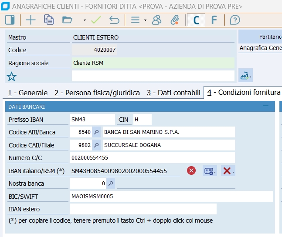The image size is (282, 237).
Task: Click SUCCURSALE DOGANA branch name
Action: (133, 145)
